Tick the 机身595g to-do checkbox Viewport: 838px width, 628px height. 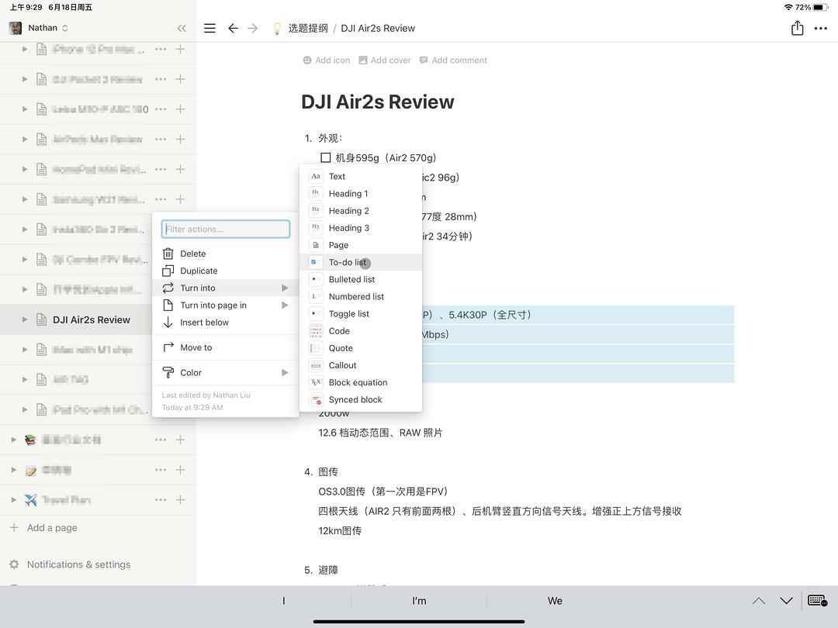tap(325, 157)
